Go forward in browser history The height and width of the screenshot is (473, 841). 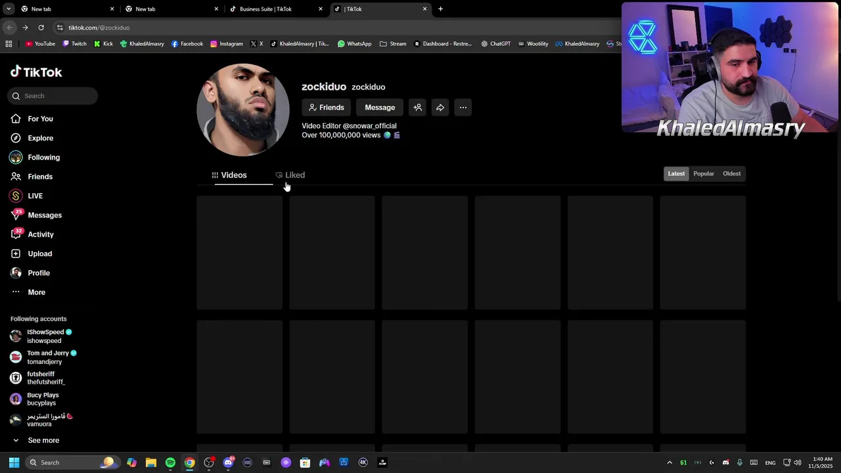click(x=25, y=28)
